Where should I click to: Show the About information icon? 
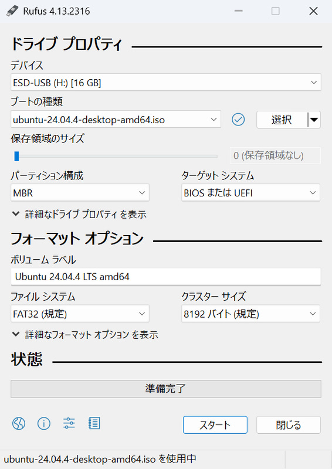44,423
